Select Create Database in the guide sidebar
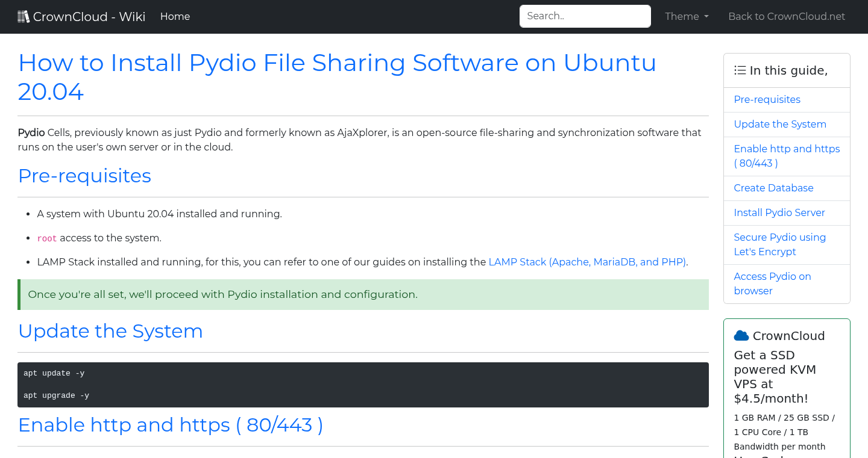This screenshot has width=868, height=458. pyautogui.click(x=773, y=188)
